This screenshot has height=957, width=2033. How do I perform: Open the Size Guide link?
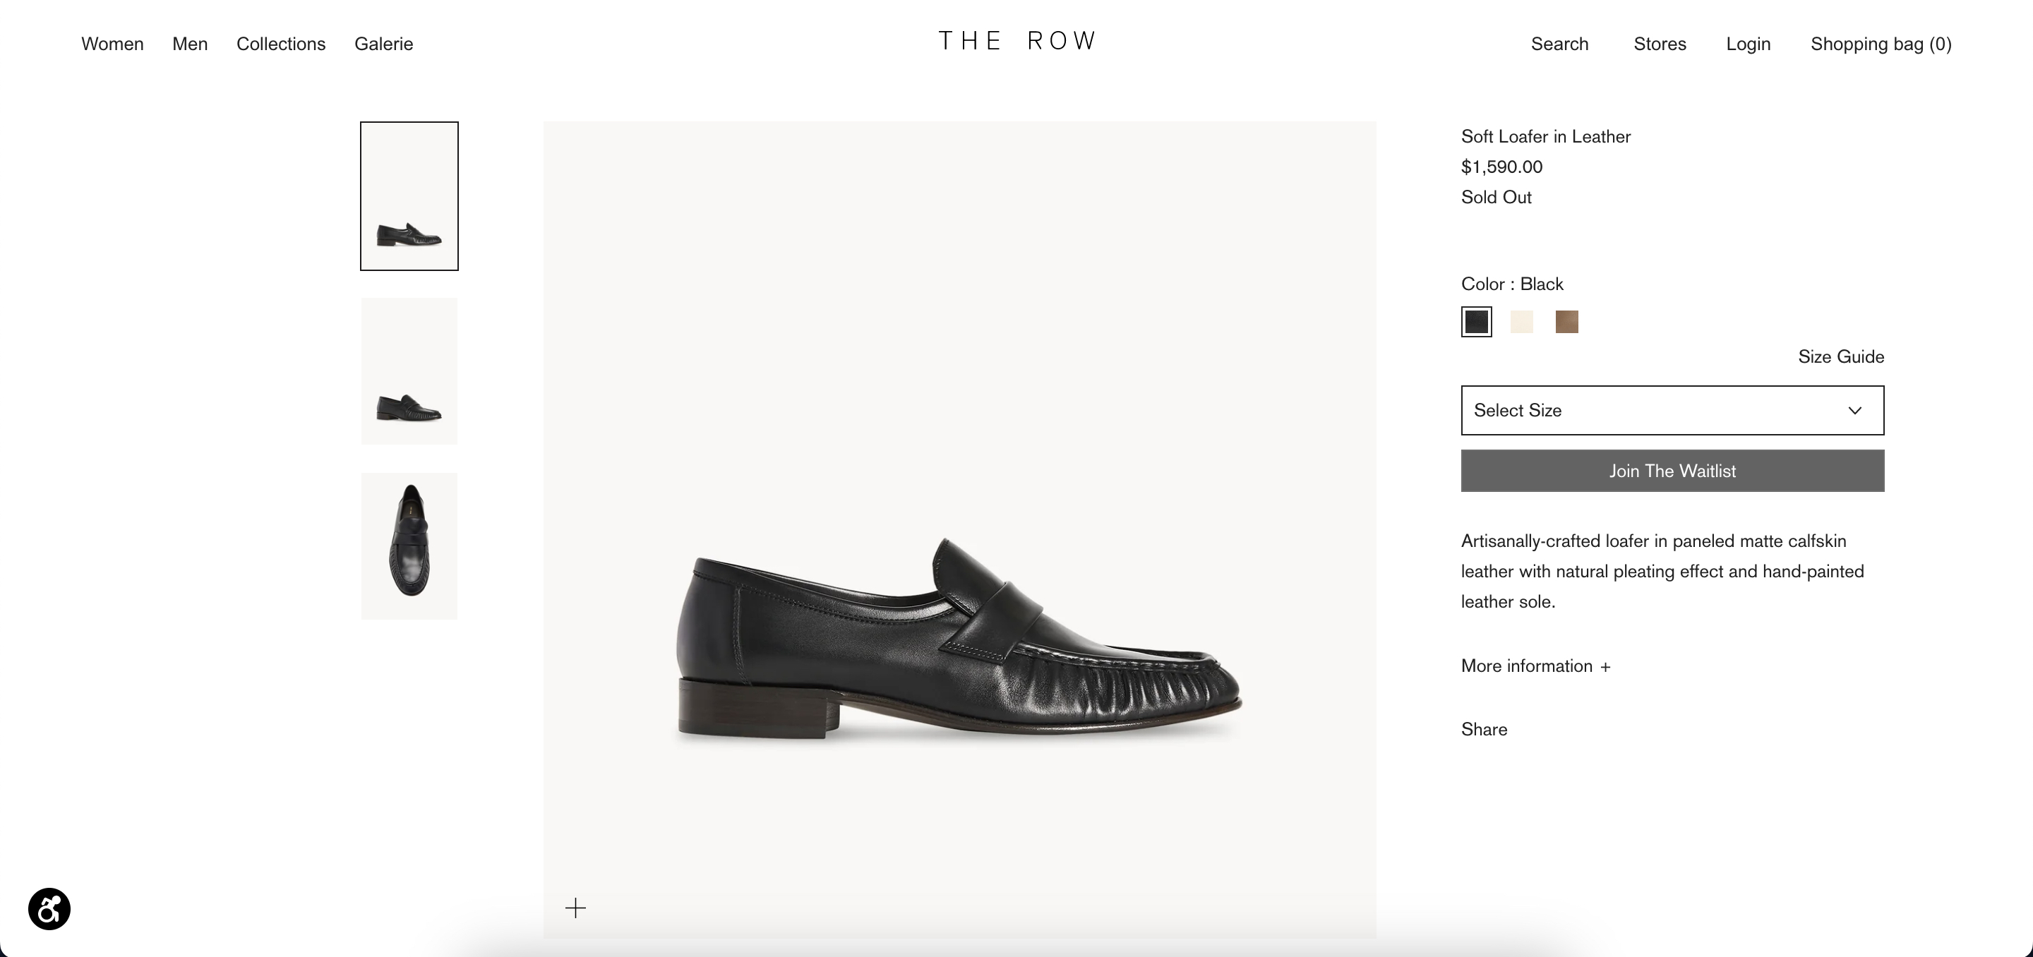click(x=1840, y=356)
